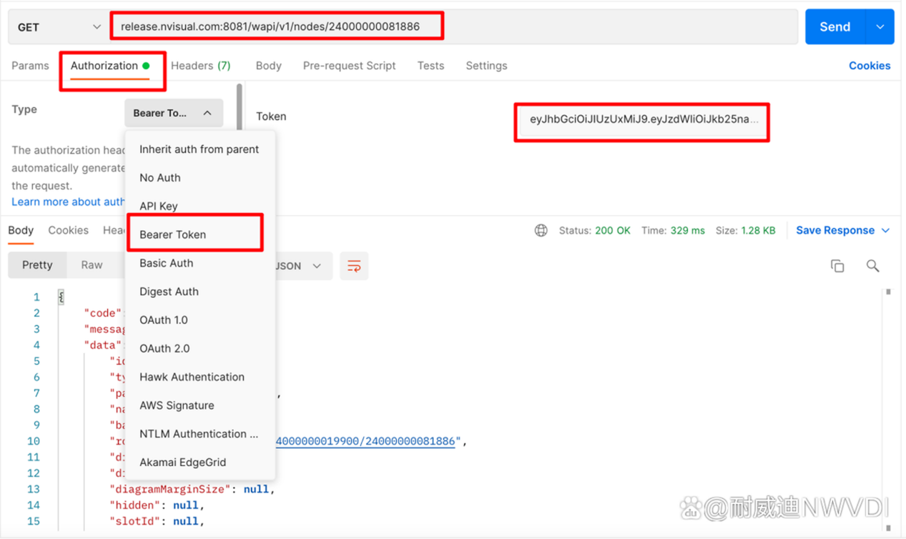The width and height of the screenshot is (906, 539).
Task: Click the response body vertical scrollbar
Action: 888,409
